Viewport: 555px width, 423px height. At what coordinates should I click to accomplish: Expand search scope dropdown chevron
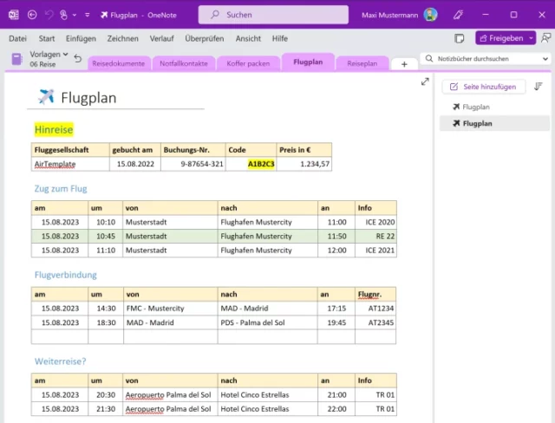pyautogui.click(x=545, y=59)
